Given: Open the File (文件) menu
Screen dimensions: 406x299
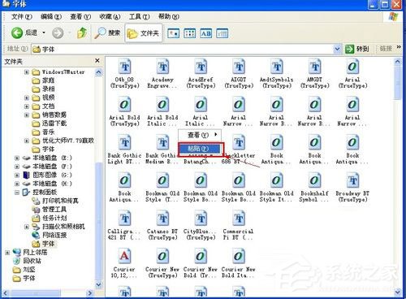Looking at the screenshot, I should [x=21, y=17].
